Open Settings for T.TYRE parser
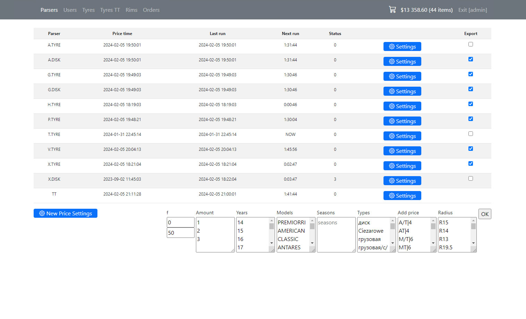This screenshot has width=526, height=319. pos(402,136)
